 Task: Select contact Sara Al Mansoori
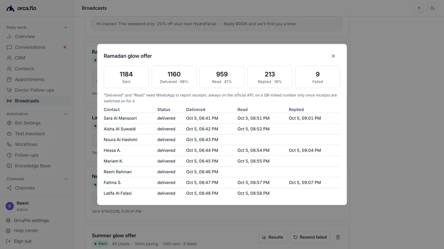point(120,118)
